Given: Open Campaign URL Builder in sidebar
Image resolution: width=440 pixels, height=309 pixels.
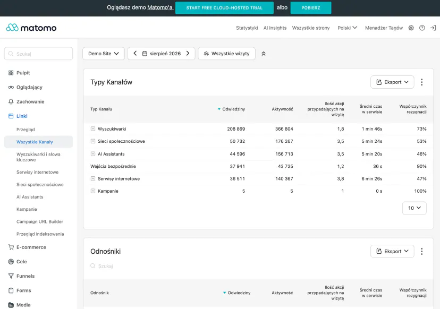Looking at the screenshot, I should click(40, 221).
